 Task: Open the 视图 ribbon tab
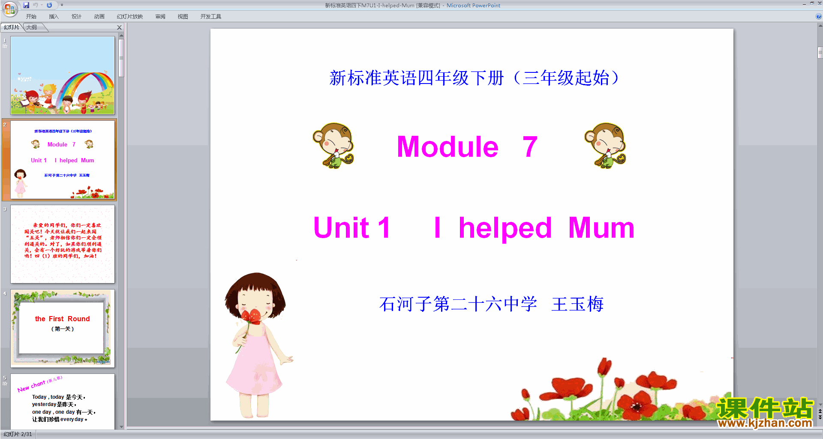pyautogui.click(x=183, y=17)
